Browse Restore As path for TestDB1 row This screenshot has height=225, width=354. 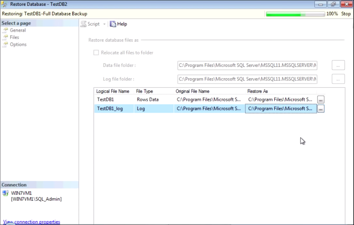321,100
